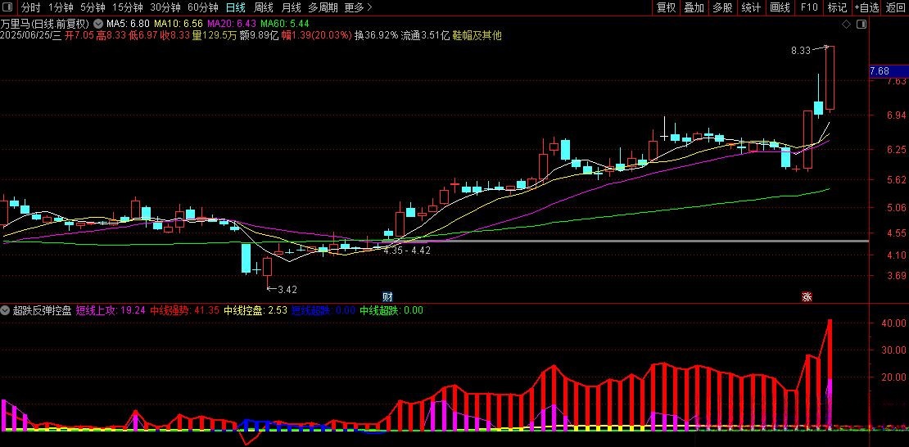Toggle the right side panel icon
The width and height of the screenshot is (909, 447).
pyautogui.click(x=860, y=24)
